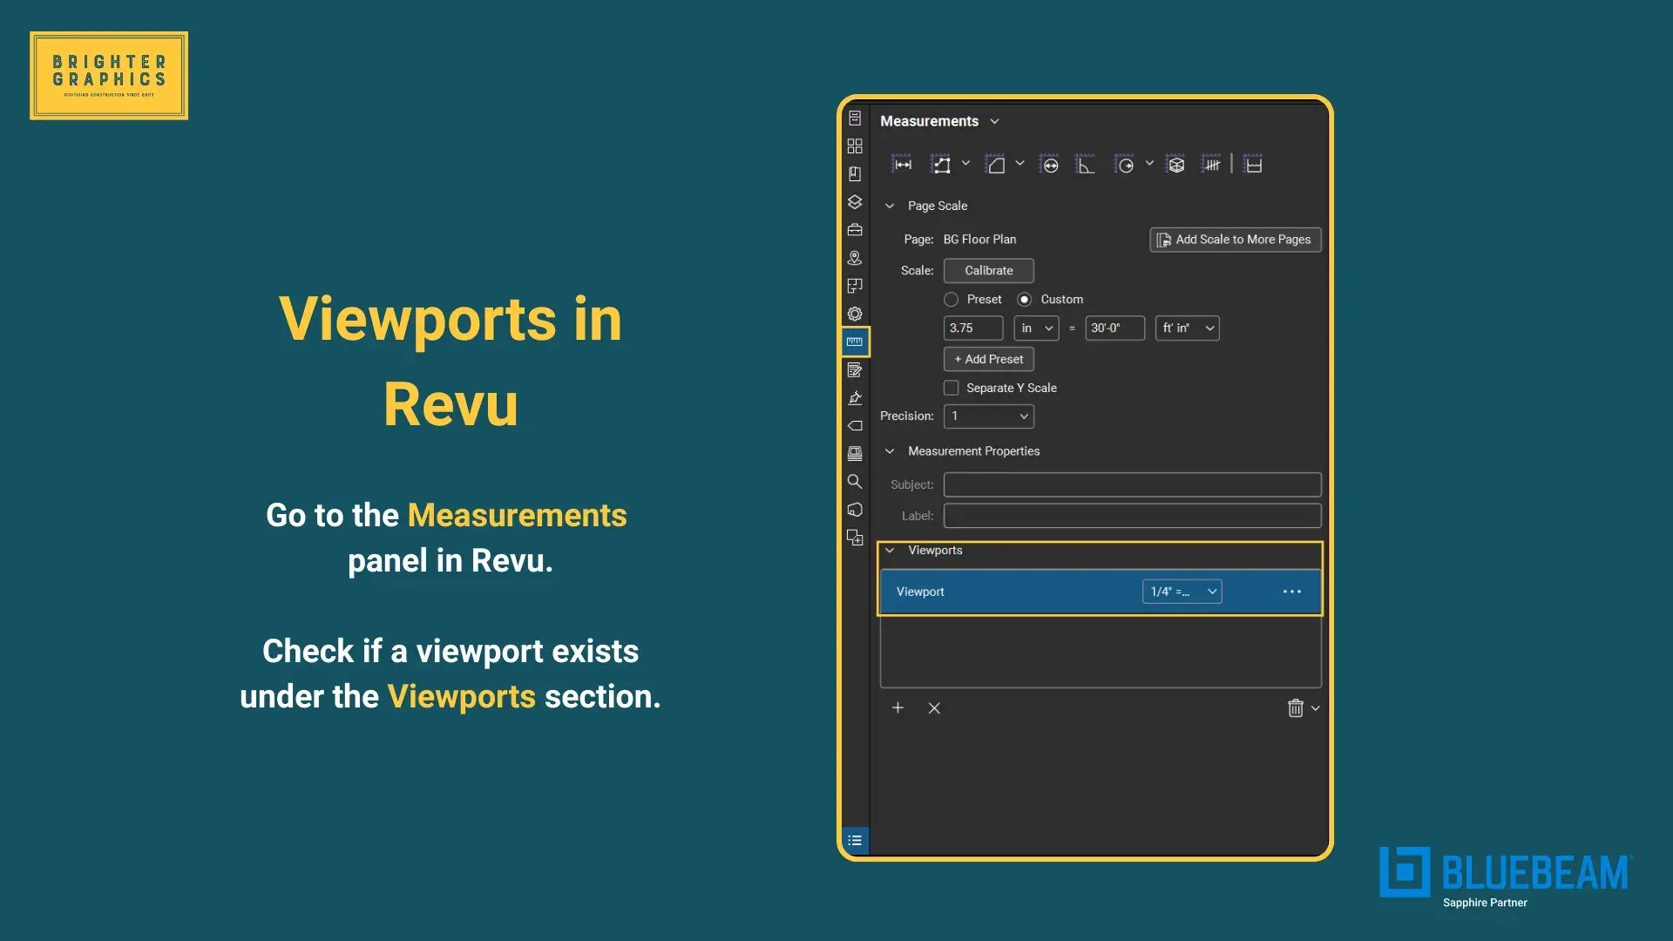Screen dimensions: 1673x941
Task: Select the Dynamic Fill tool icon
Action: tap(1253, 165)
